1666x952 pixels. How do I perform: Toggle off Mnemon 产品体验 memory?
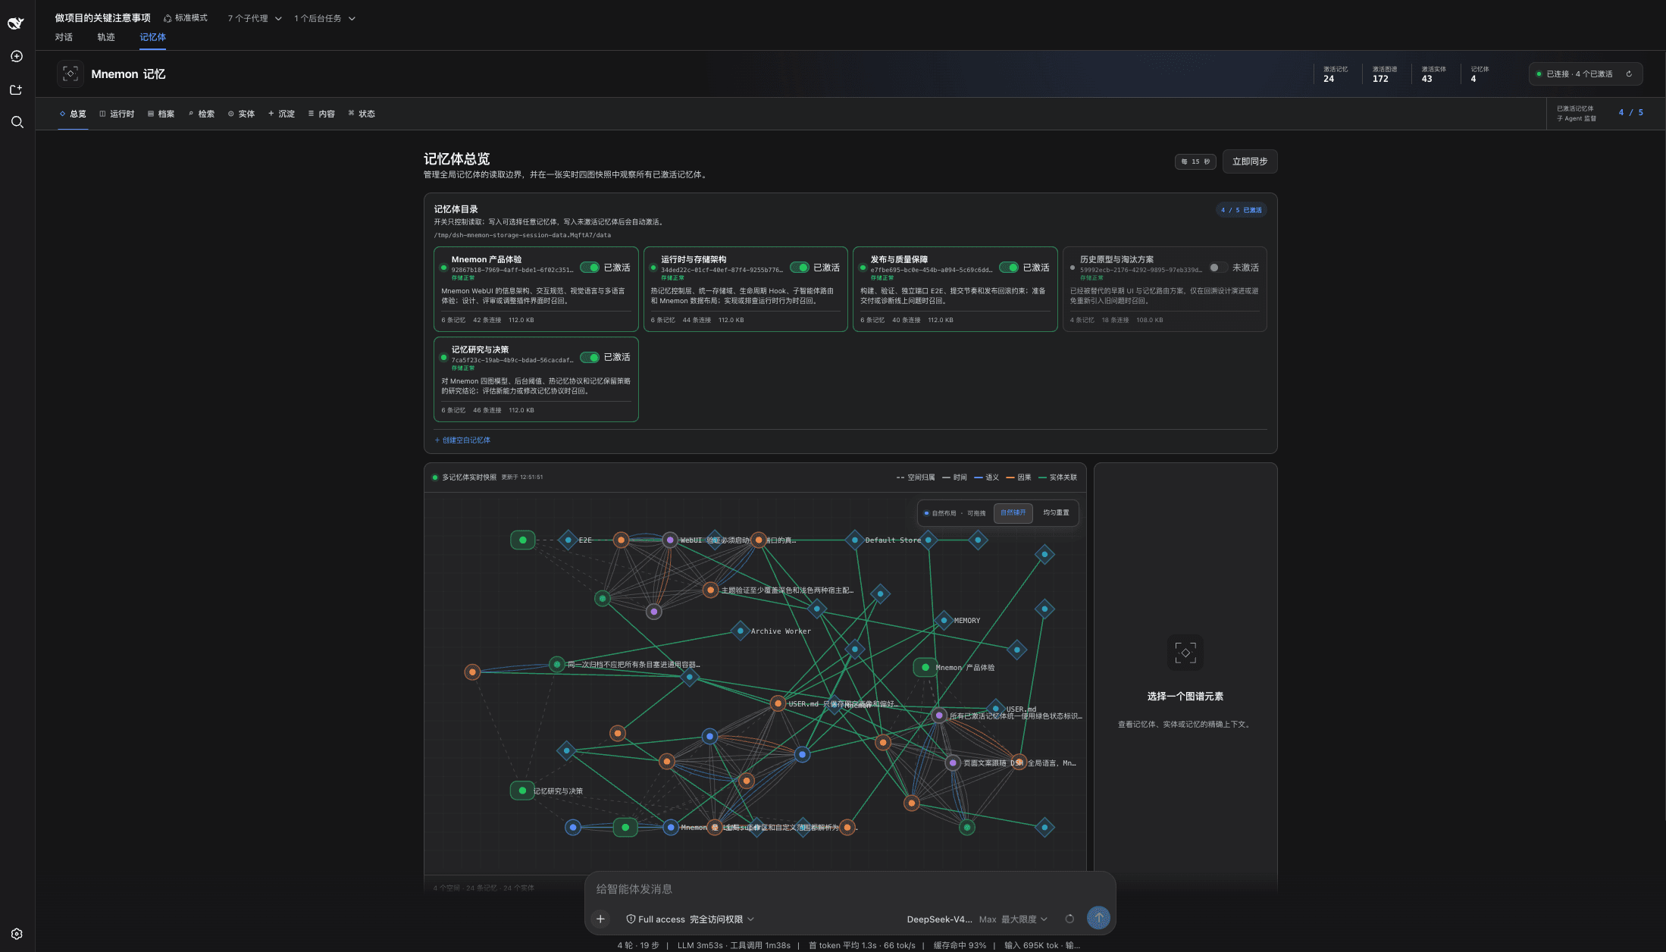(x=590, y=268)
